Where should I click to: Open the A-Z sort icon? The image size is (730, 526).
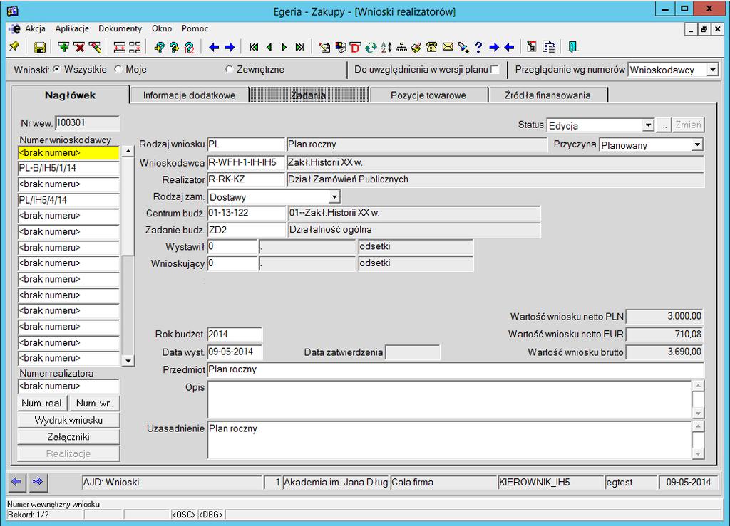click(x=386, y=47)
